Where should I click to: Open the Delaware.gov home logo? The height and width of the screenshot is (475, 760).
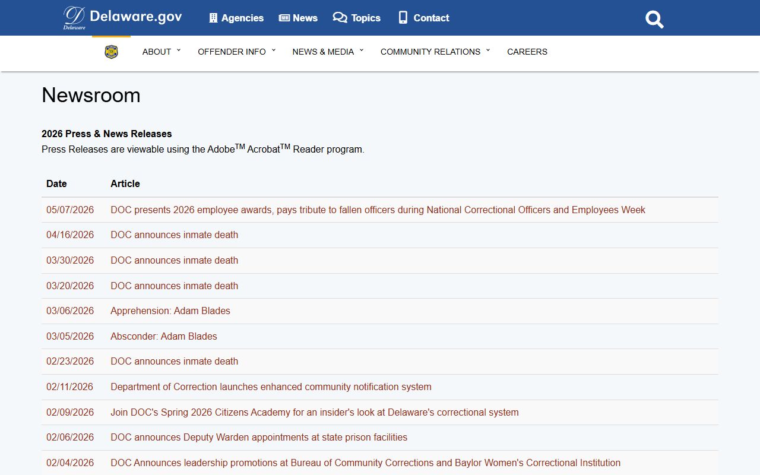(123, 18)
